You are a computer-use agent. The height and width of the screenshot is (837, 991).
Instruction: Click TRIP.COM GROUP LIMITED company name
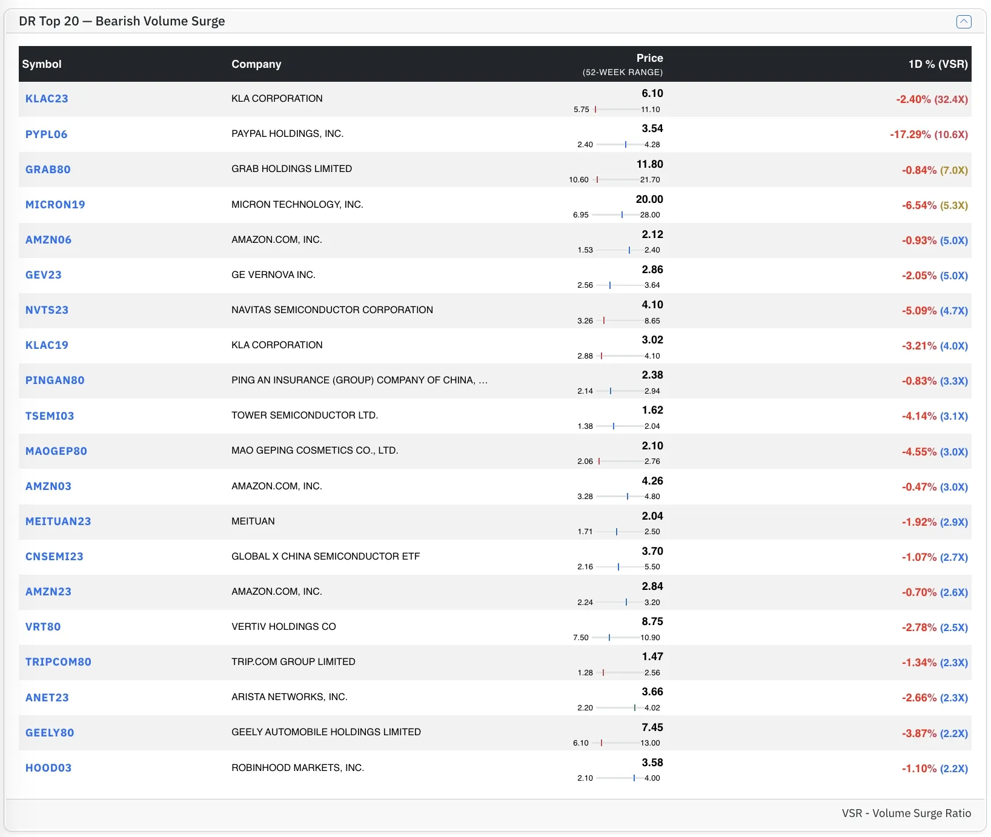(x=293, y=662)
